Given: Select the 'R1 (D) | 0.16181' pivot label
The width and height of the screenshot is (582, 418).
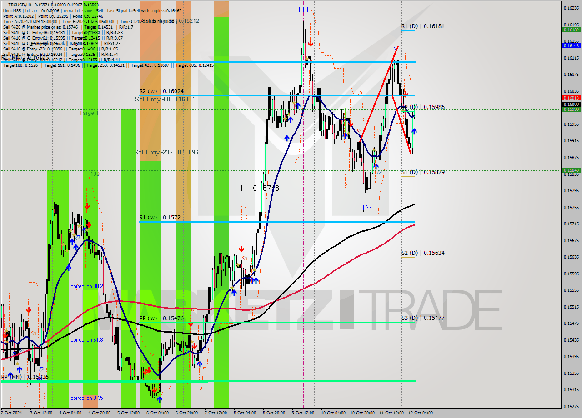Looking at the screenshot, I should 423,26.
